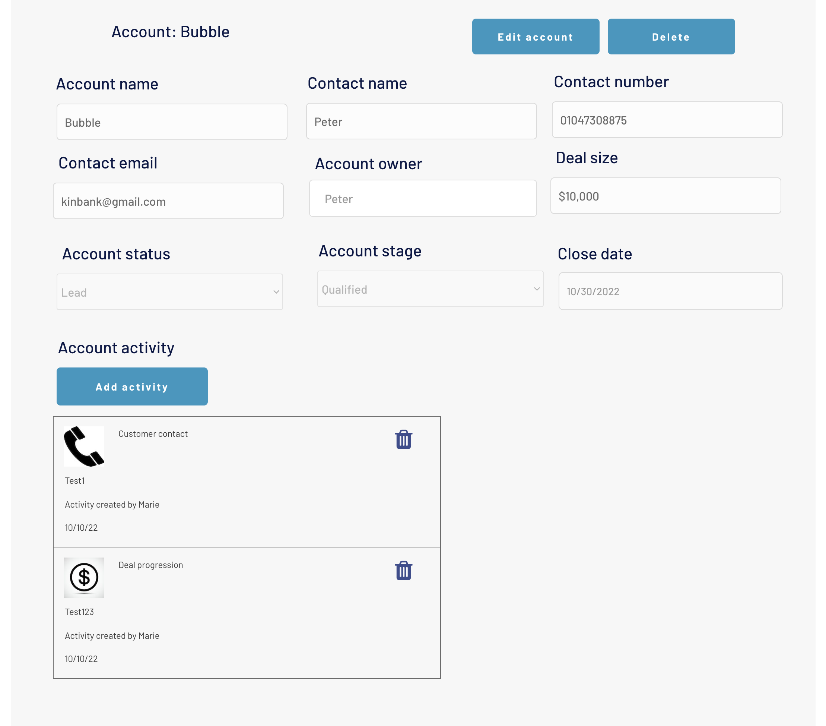Click the chevron arrow on Lead dropdown
Image resolution: width=826 pixels, height=726 pixels.
pos(276,292)
